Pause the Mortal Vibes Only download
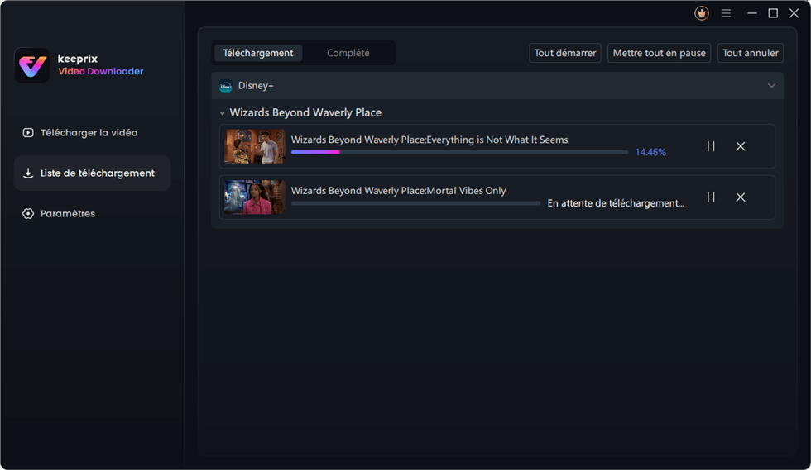 coord(711,197)
